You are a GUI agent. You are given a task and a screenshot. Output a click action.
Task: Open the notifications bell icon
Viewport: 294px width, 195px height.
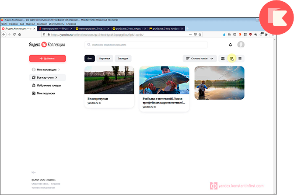coord(231,45)
